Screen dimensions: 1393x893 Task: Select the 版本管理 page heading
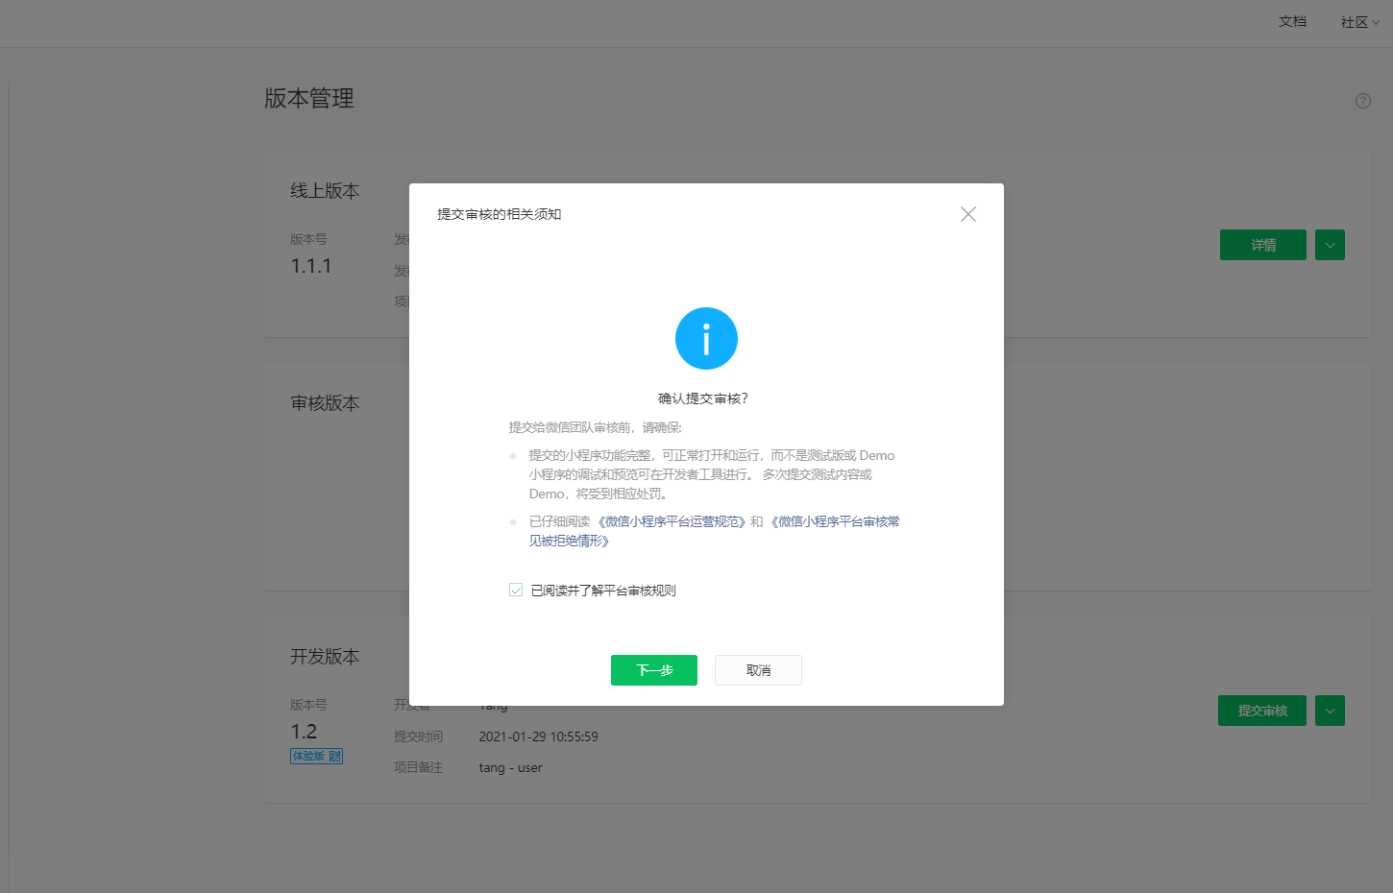(307, 99)
